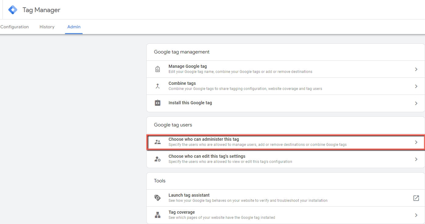Click the administer tag people icon

tap(158, 142)
